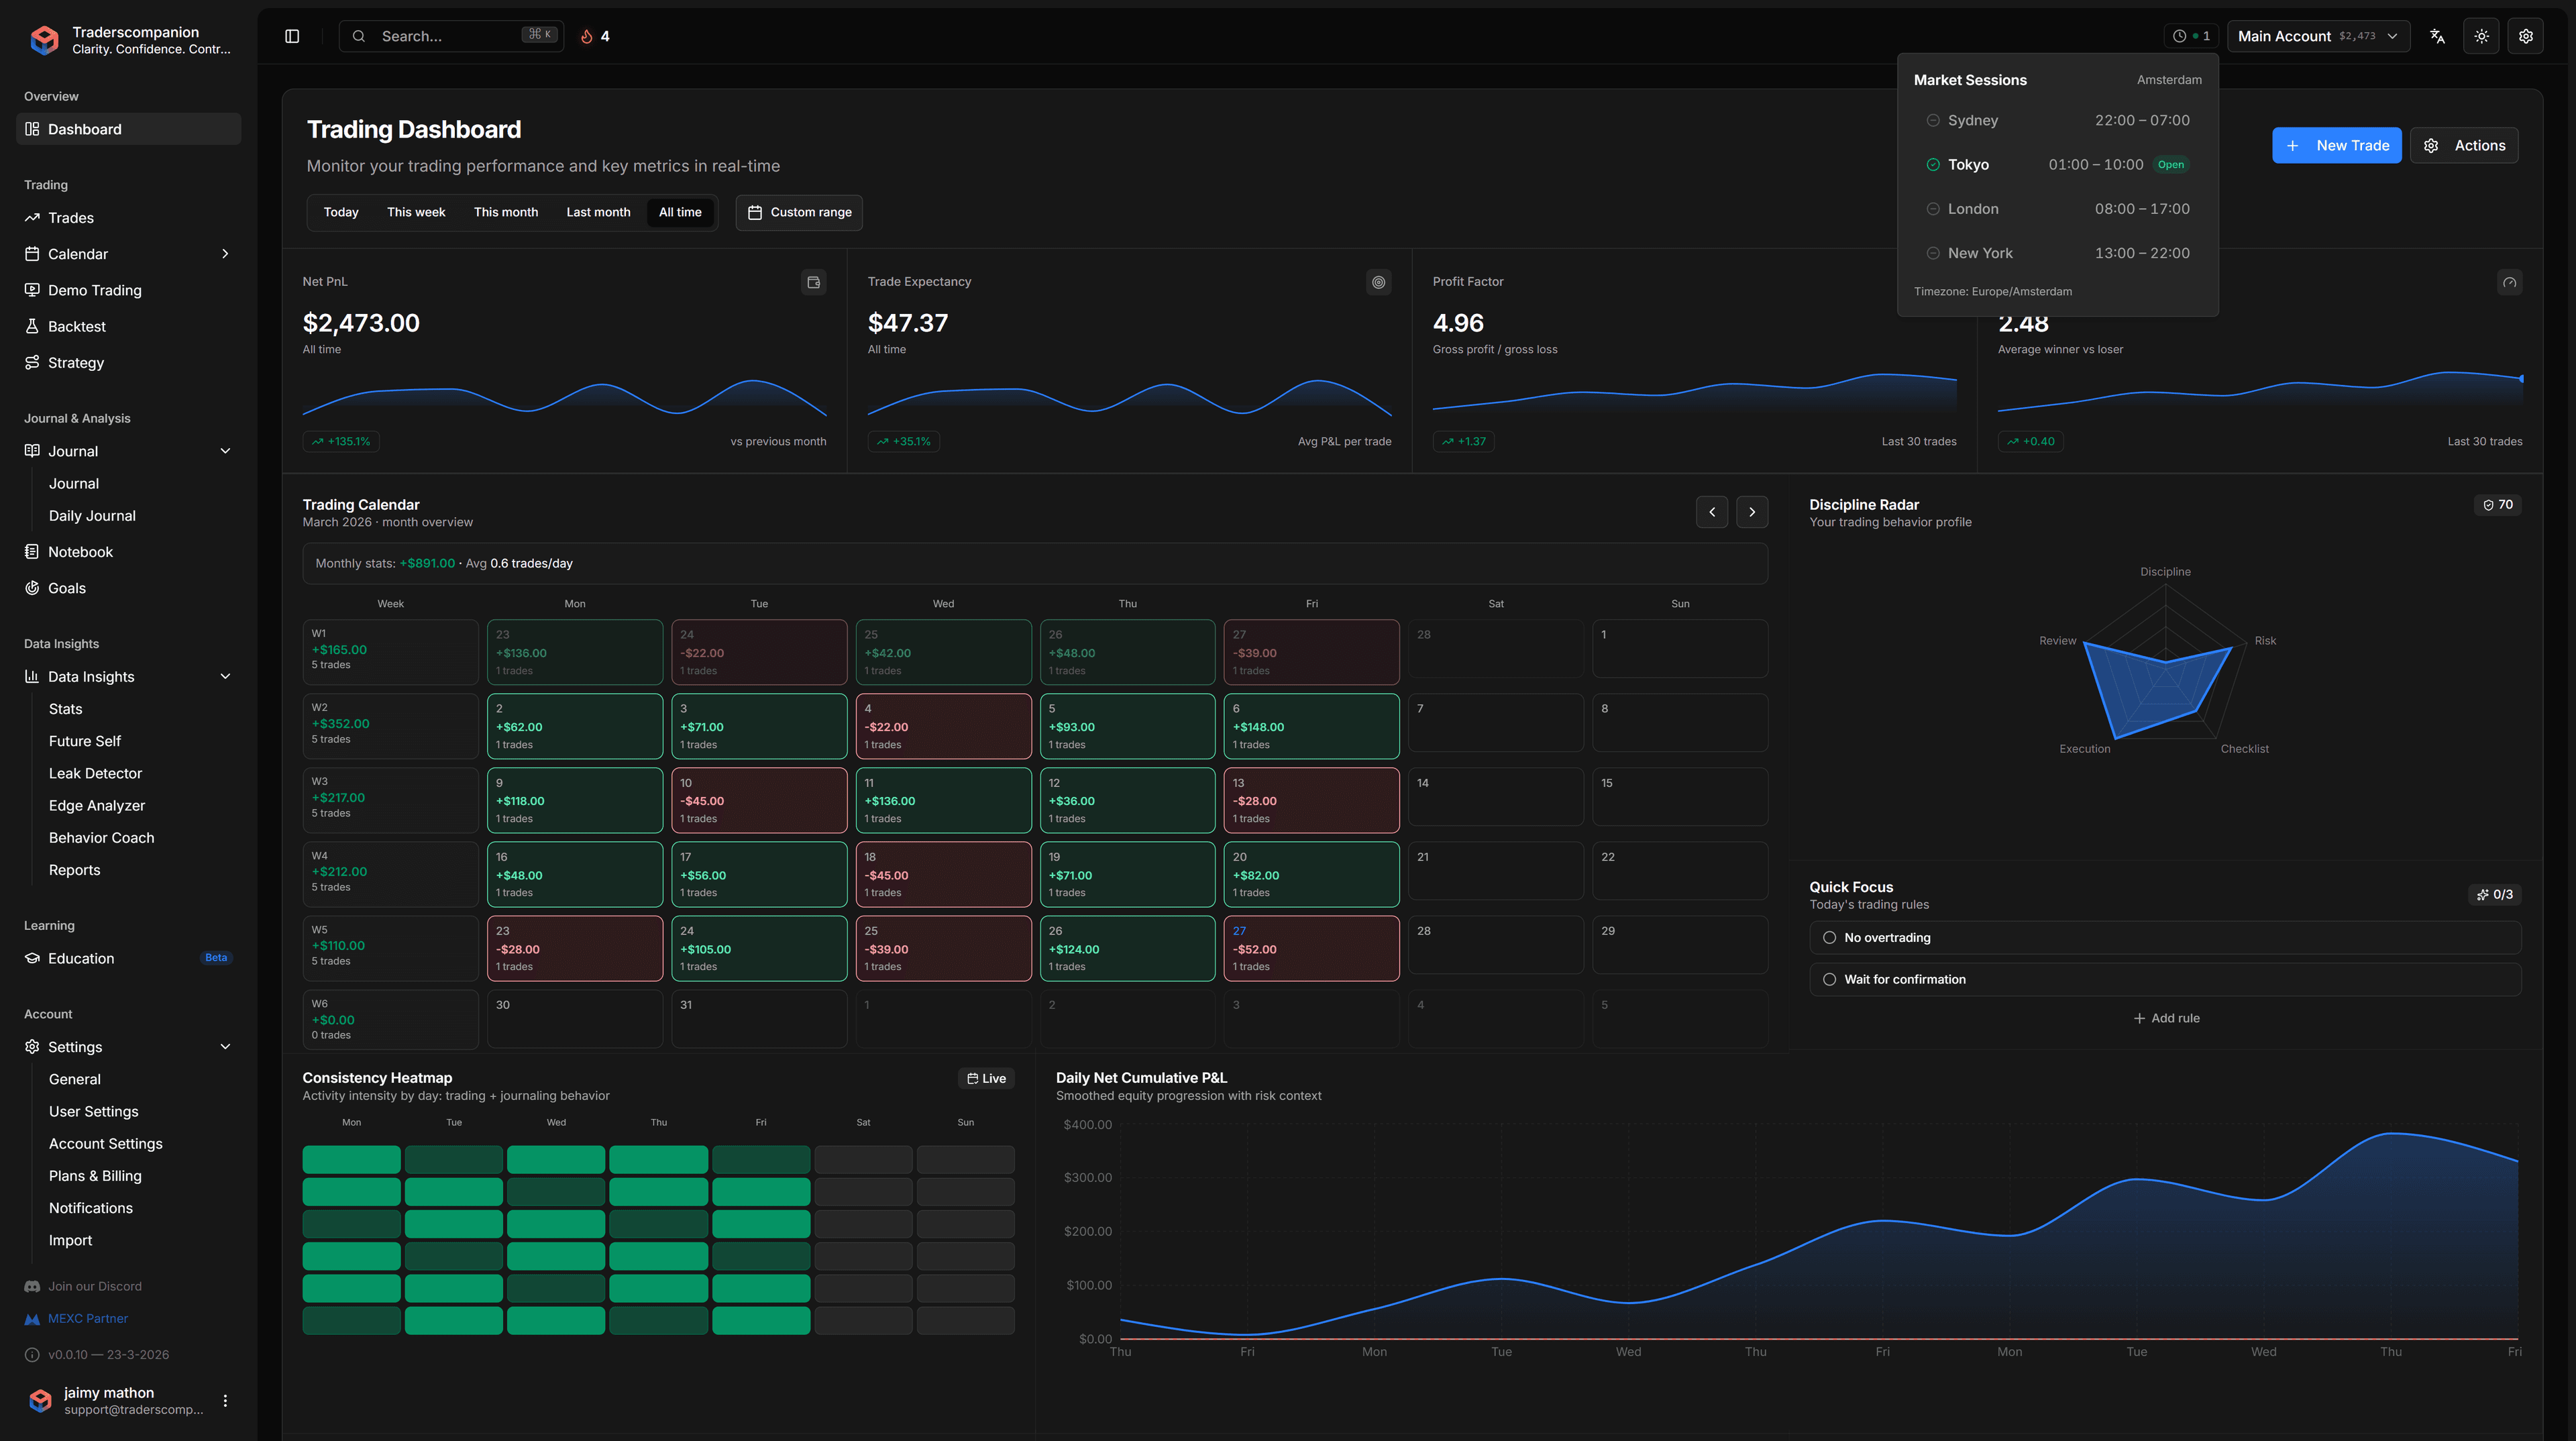Click the version info v0.0.10 entry
The width and height of the screenshot is (2576, 1441).
[x=97, y=1354]
